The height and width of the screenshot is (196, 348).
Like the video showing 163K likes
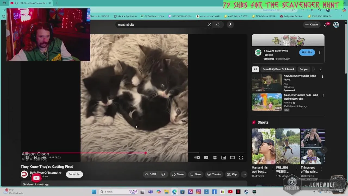(150, 174)
